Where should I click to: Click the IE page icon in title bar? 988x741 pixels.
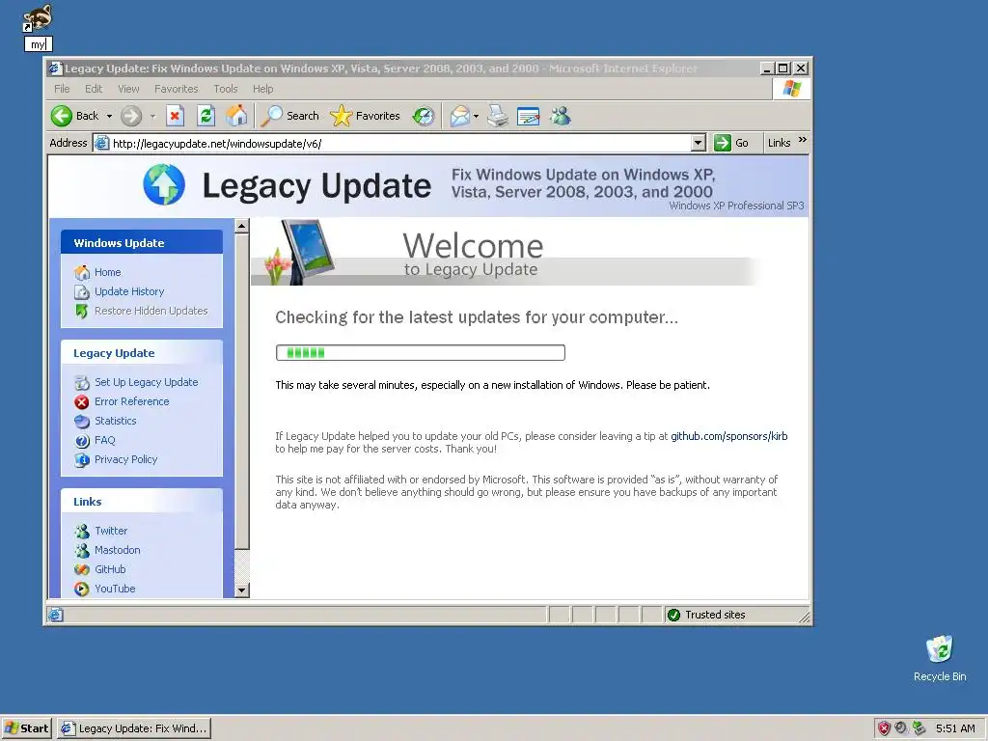tap(55, 69)
